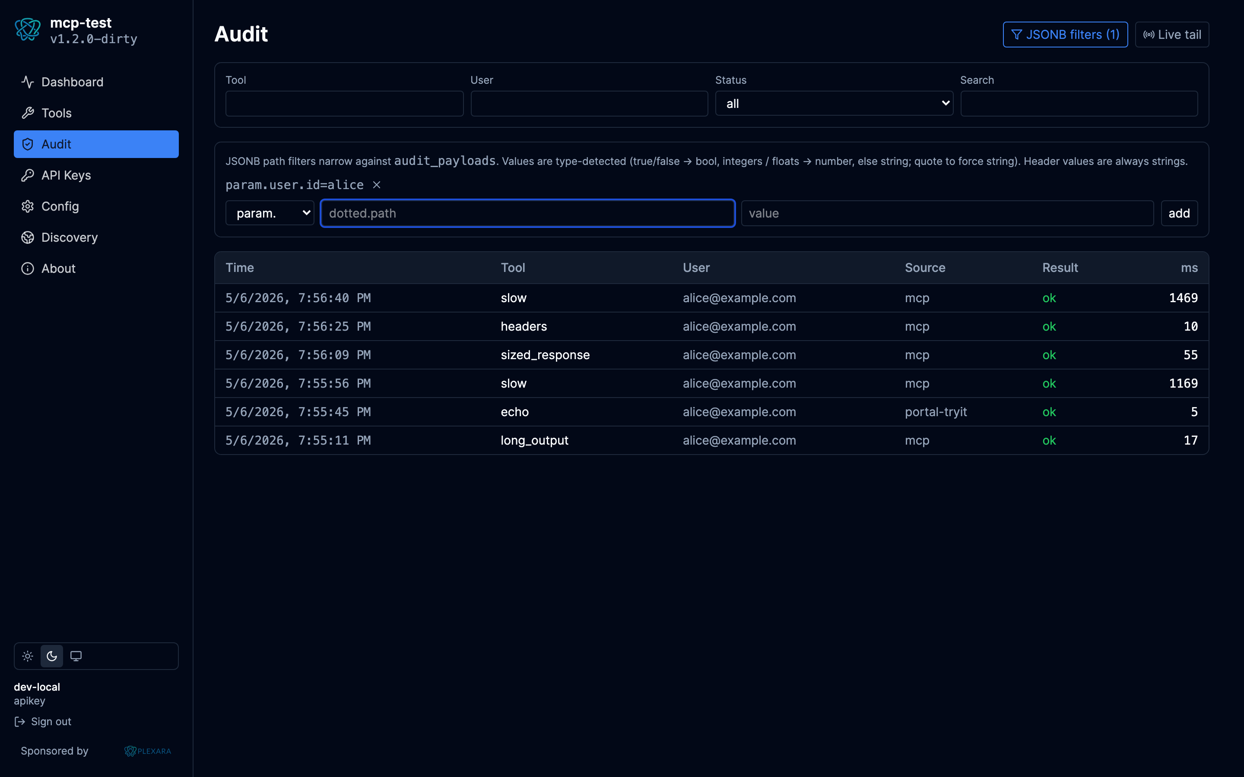1244x777 pixels.
Task: Open the sized_response audit row
Action: [711, 355]
